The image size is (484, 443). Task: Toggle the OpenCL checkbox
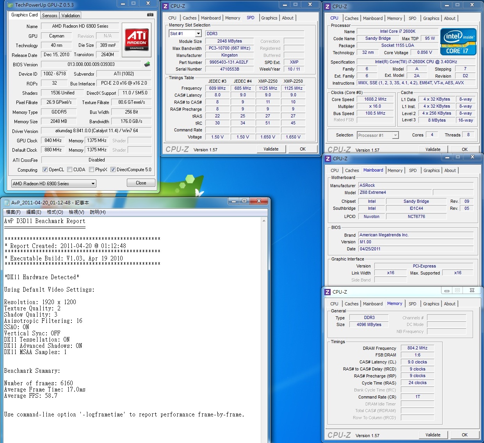(45, 170)
